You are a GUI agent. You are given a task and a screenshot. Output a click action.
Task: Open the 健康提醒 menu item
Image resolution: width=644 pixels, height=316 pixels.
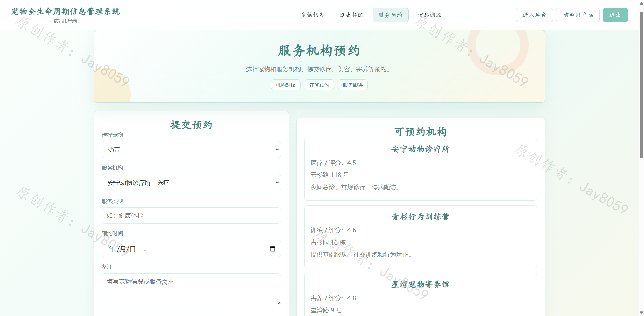pyautogui.click(x=352, y=15)
